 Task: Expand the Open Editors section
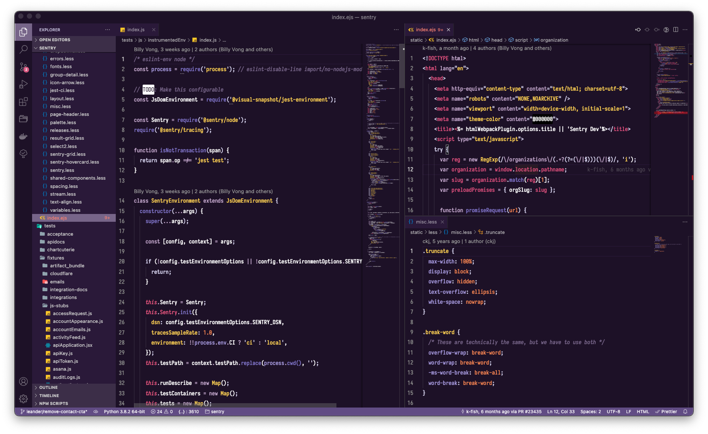[74, 39]
